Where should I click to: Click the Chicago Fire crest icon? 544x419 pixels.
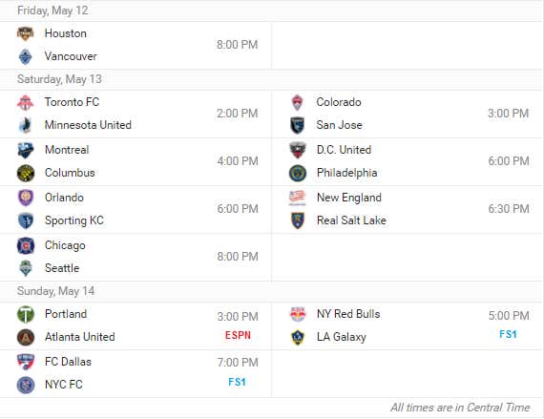[26, 246]
